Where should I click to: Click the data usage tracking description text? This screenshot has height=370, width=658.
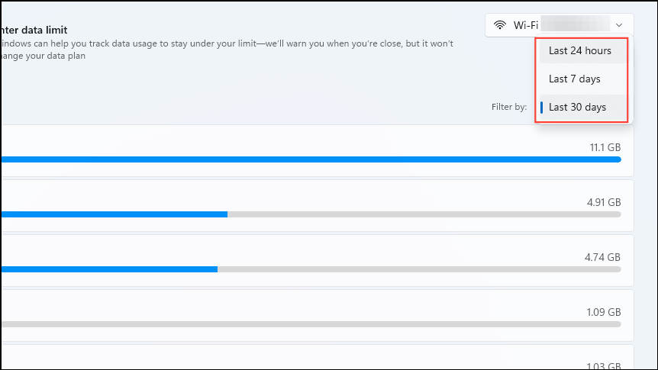pos(227,50)
